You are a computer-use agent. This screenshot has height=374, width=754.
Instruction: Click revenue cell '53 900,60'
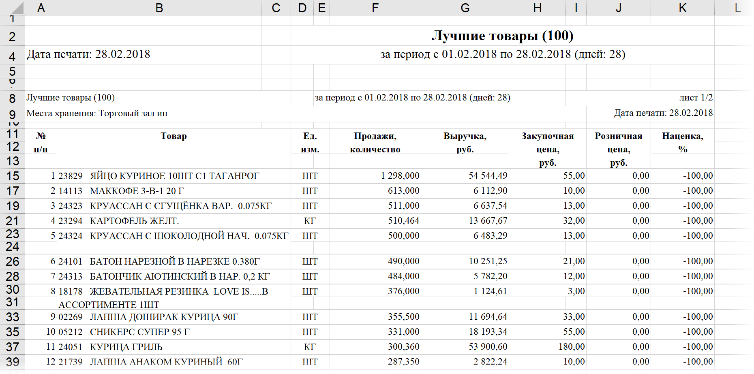465,347
